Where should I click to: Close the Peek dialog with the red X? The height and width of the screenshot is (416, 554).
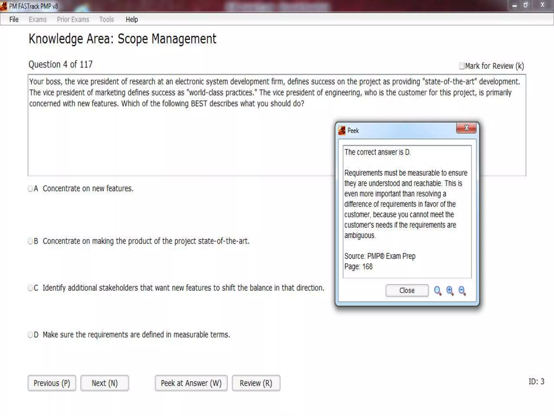click(466, 128)
